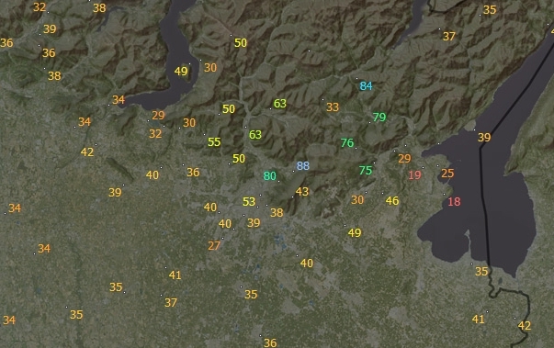
Task: Pick the yellow 46 station label
Action: pyautogui.click(x=392, y=201)
